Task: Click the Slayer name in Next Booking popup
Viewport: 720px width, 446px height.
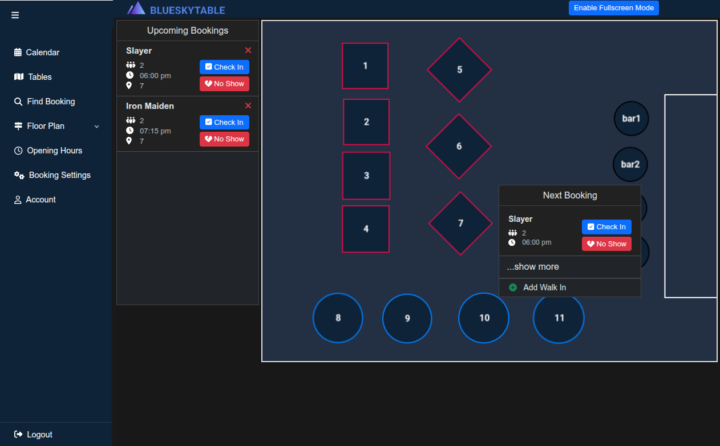Action: coord(520,219)
